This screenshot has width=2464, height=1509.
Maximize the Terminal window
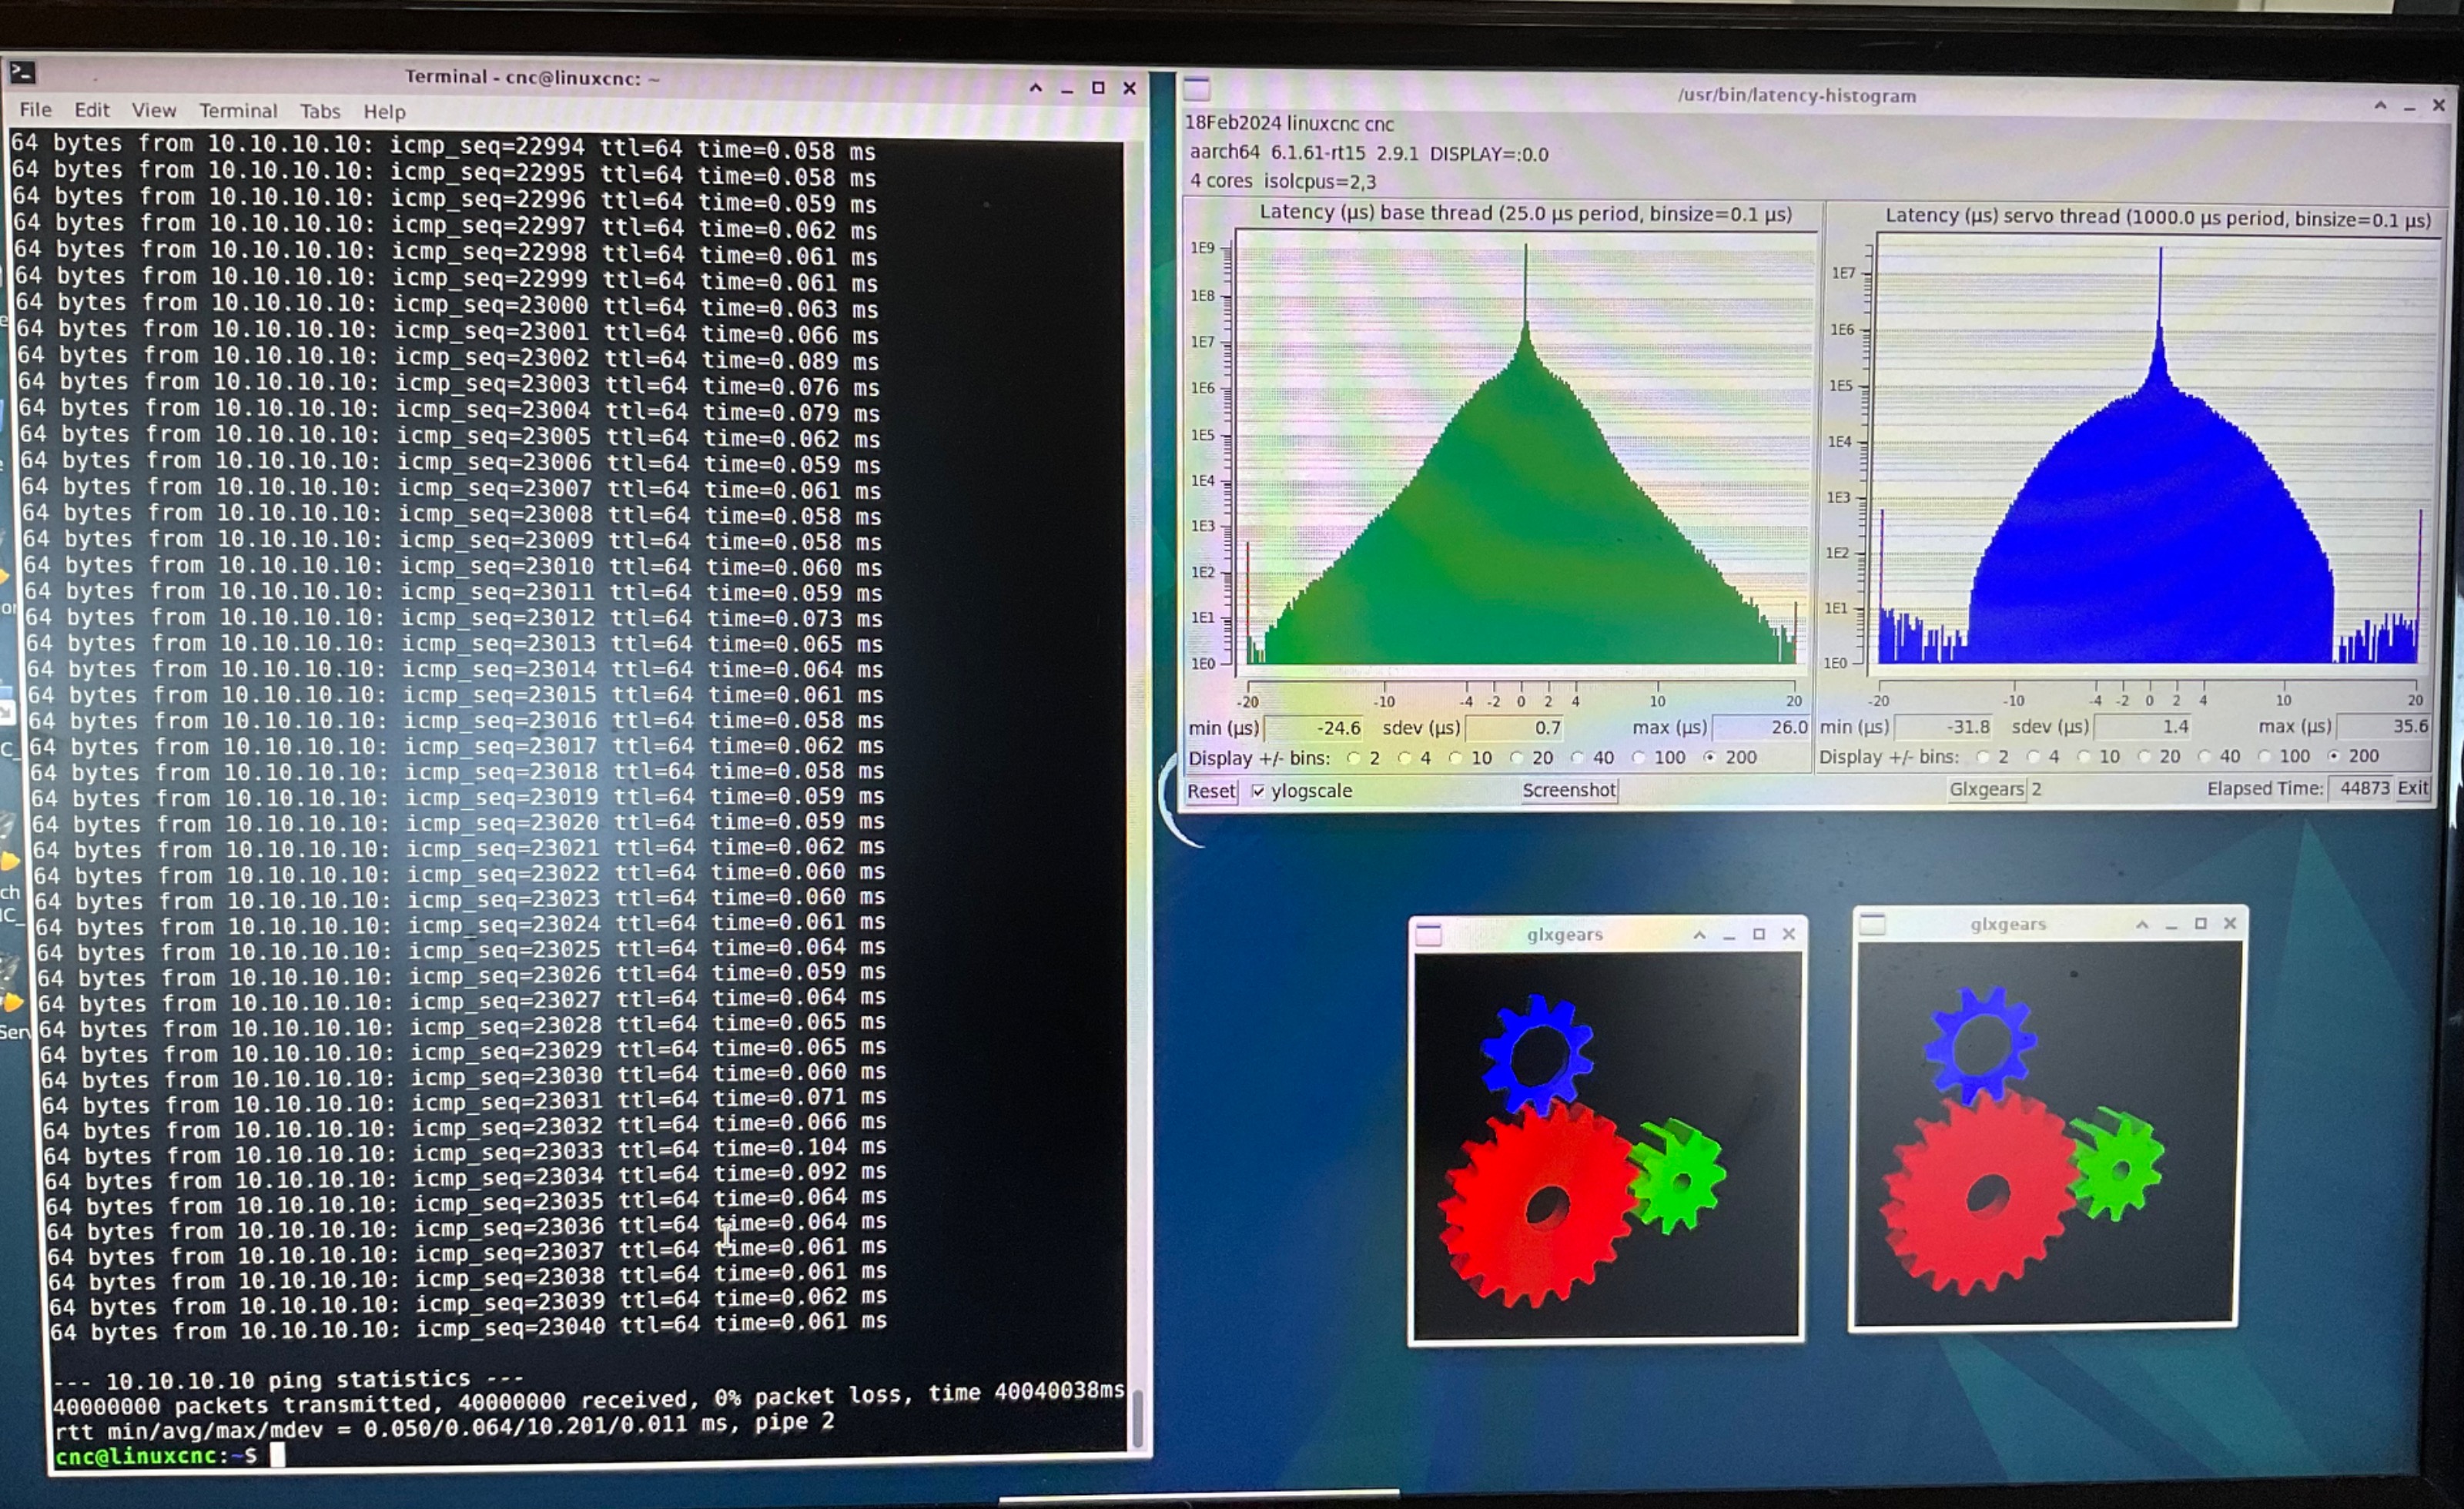pyautogui.click(x=1098, y=88)
